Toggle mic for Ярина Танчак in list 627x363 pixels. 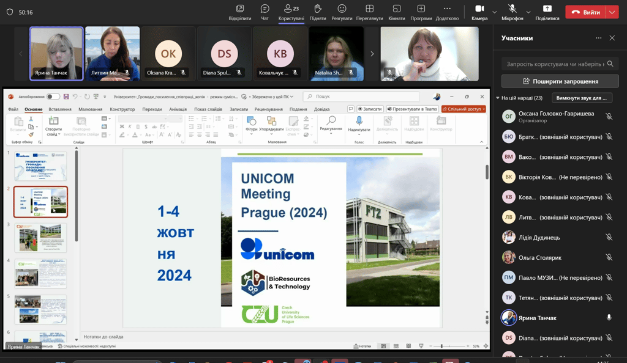(609, 318)
